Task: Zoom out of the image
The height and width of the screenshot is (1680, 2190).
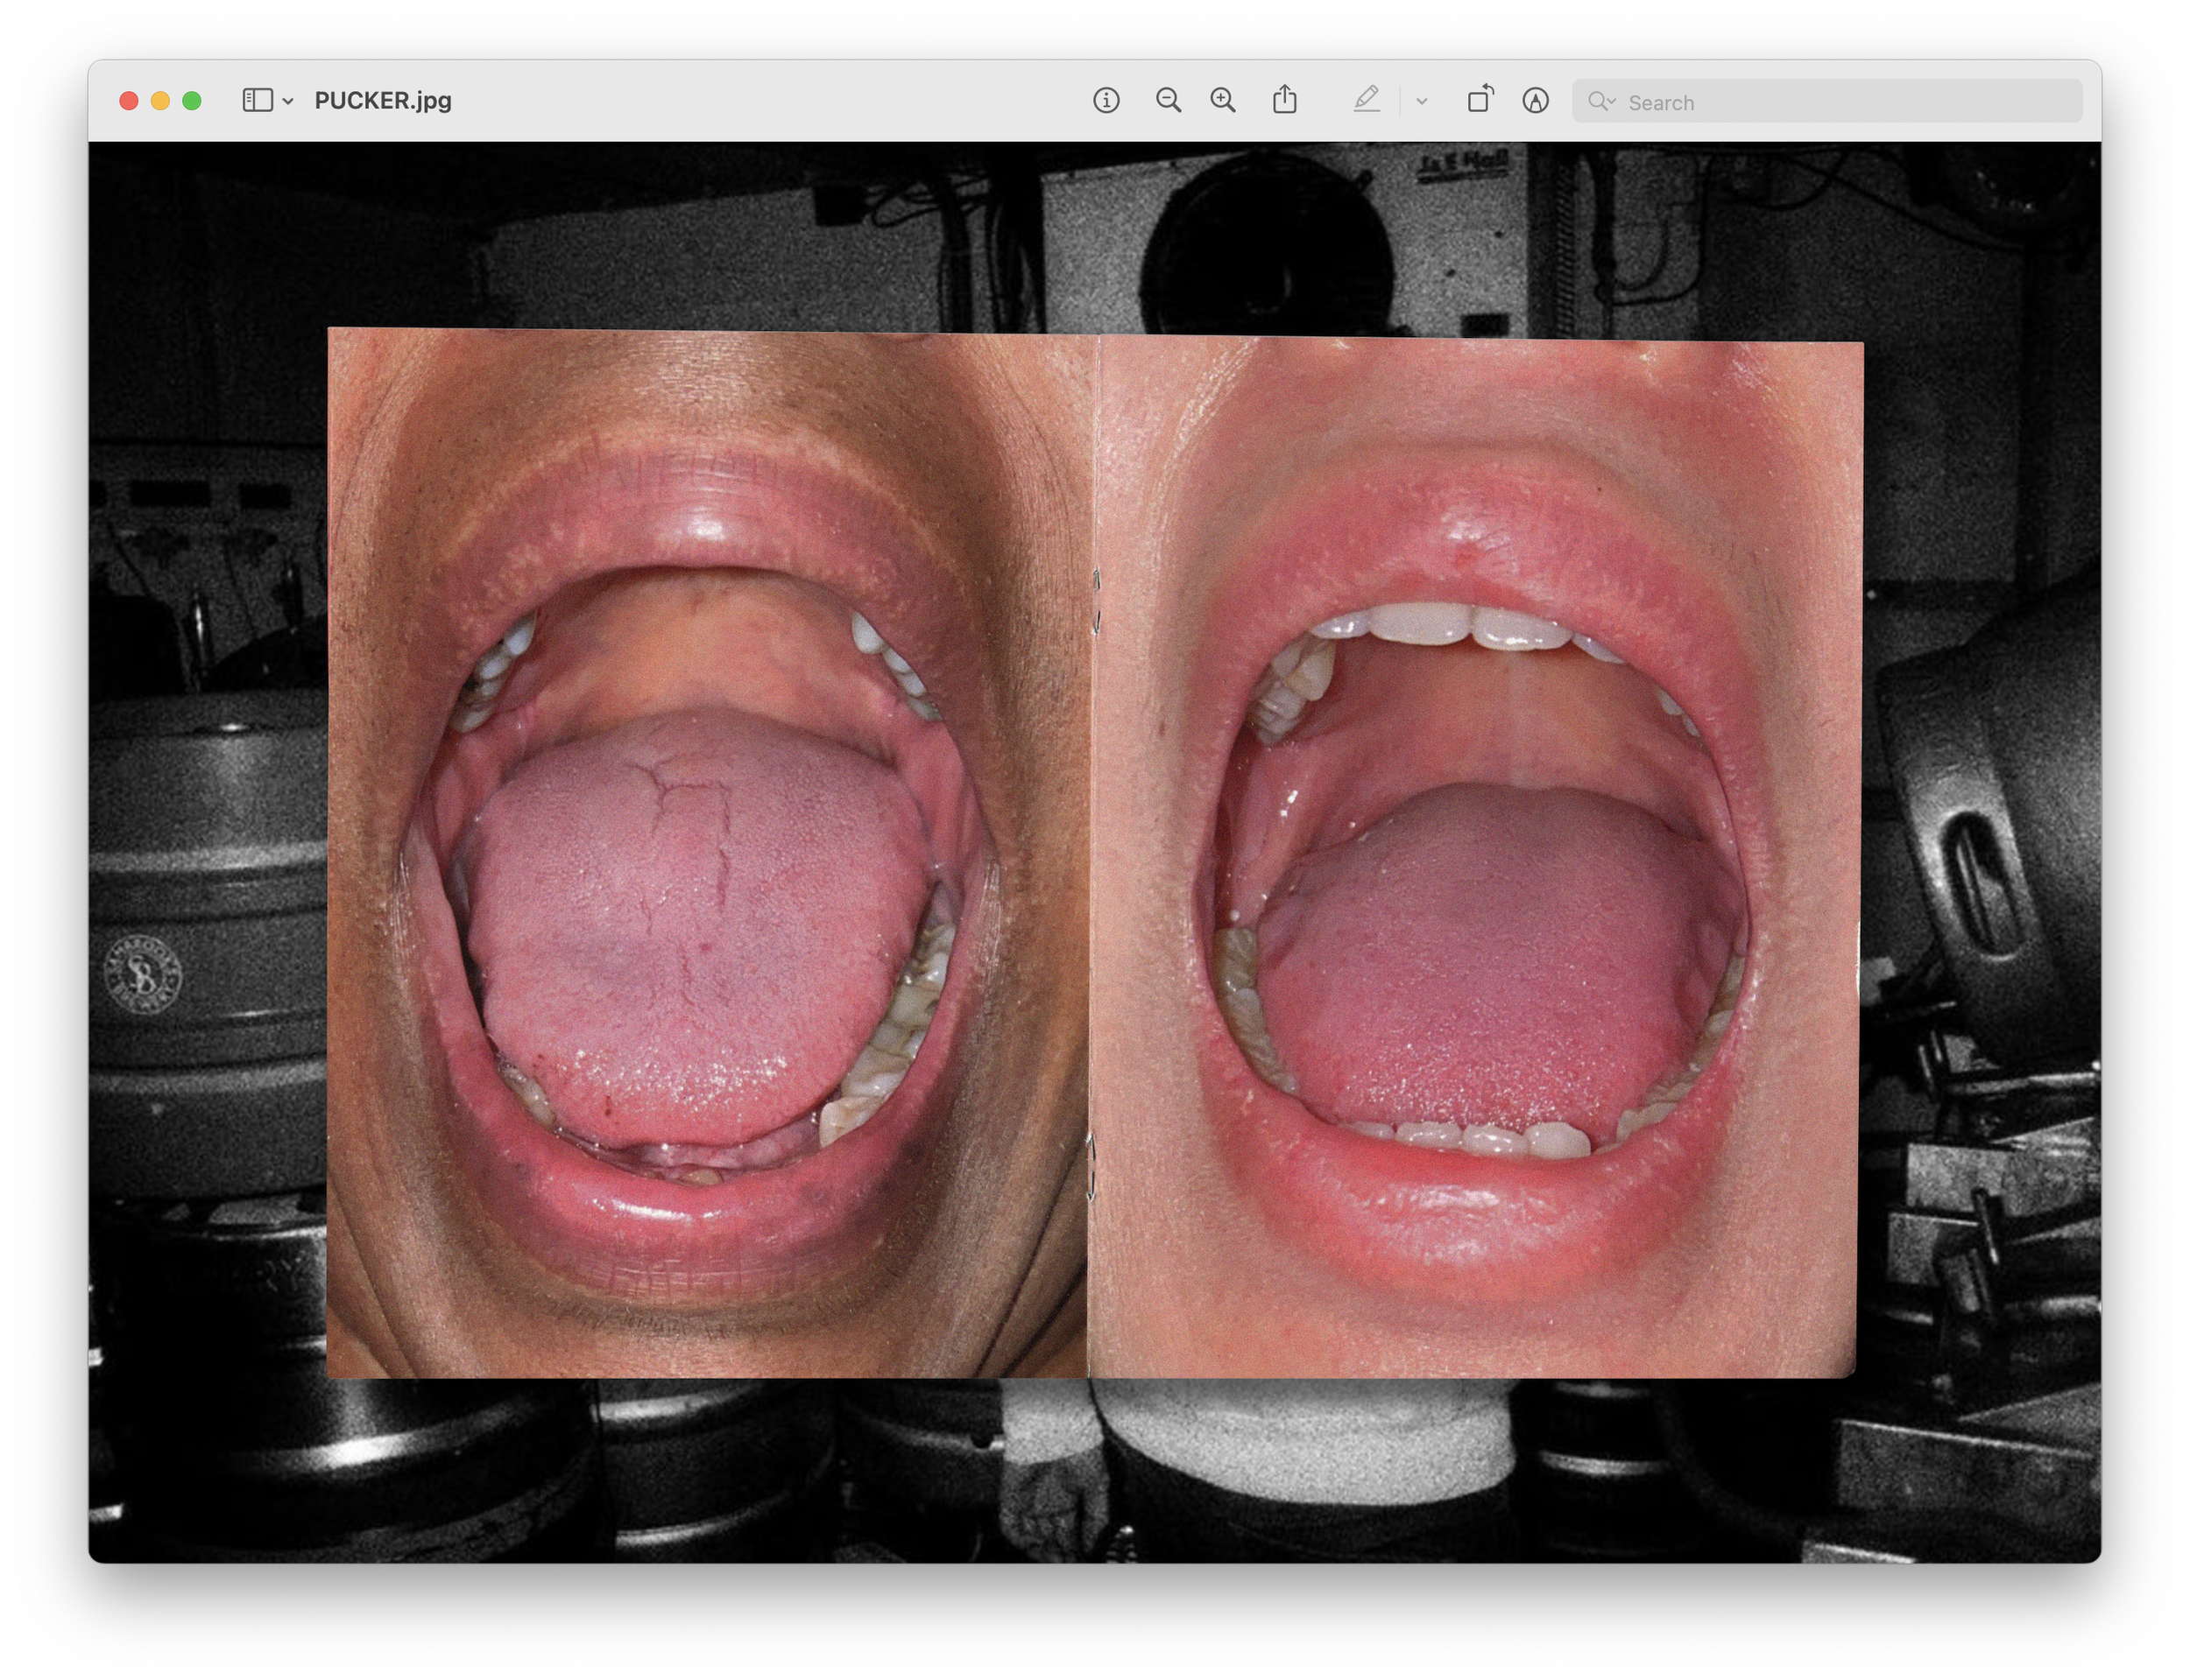Action: click(x=1168, y=100)
